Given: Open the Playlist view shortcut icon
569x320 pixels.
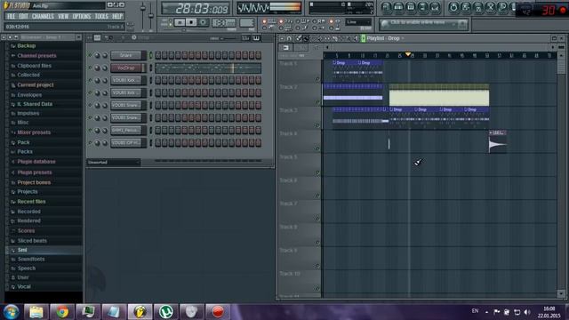Looking at the screenshot, I should (386, 7).
